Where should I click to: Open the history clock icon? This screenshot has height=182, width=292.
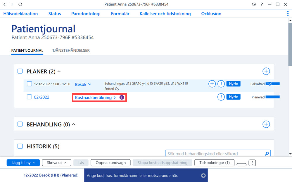[254, 4]
